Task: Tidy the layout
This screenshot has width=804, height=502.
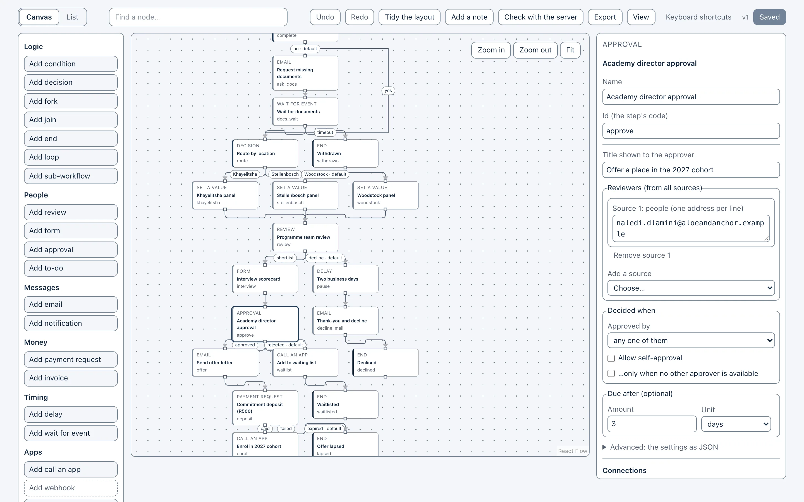Action: click(409, 17)
